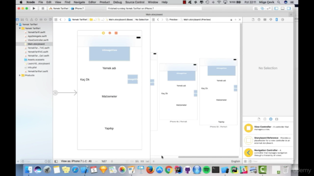The width and height of the screenshot is (314, 176).
Task: Open the Product menu
Action: point(105,2)
